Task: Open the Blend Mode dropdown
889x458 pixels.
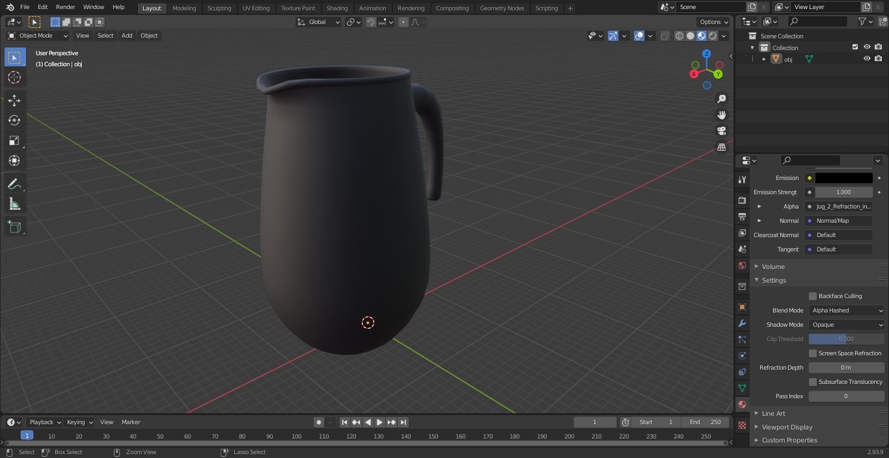Action: (847, 311)
